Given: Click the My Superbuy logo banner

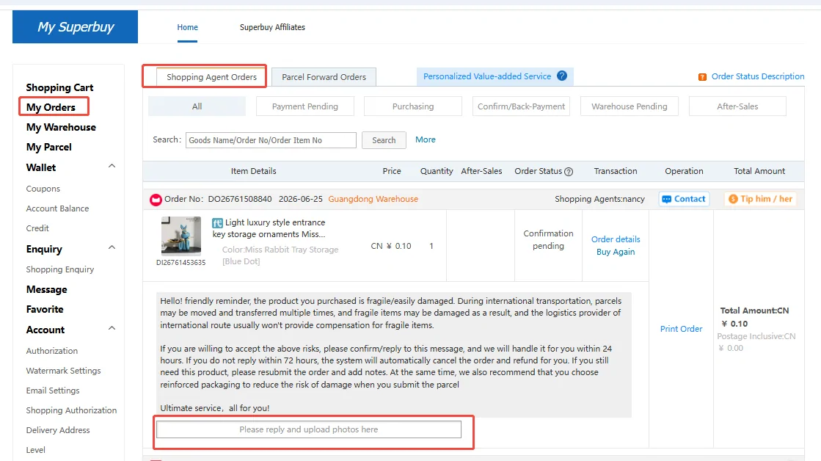Looking at the screenshot, I should pos(76,26).
